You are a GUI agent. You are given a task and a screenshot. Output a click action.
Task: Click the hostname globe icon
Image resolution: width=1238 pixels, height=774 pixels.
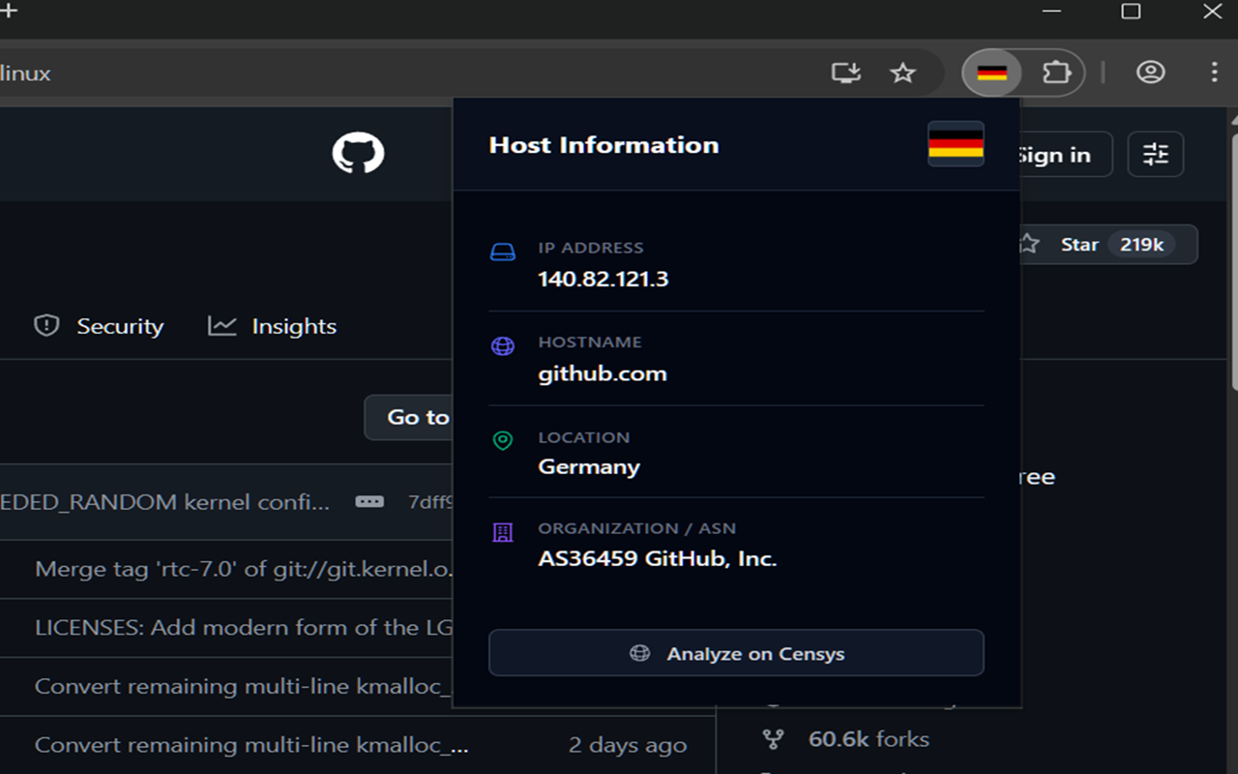click(503, 346)
